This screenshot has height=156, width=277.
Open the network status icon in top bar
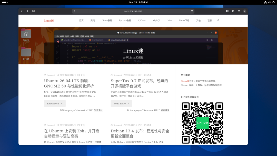tap(265, 2)
